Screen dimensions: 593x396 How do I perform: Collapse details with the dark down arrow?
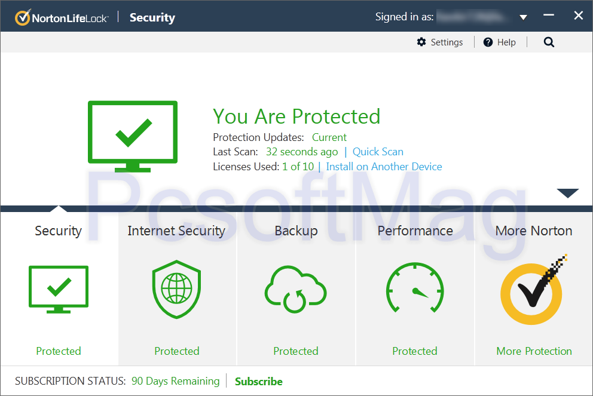(568, 193)
